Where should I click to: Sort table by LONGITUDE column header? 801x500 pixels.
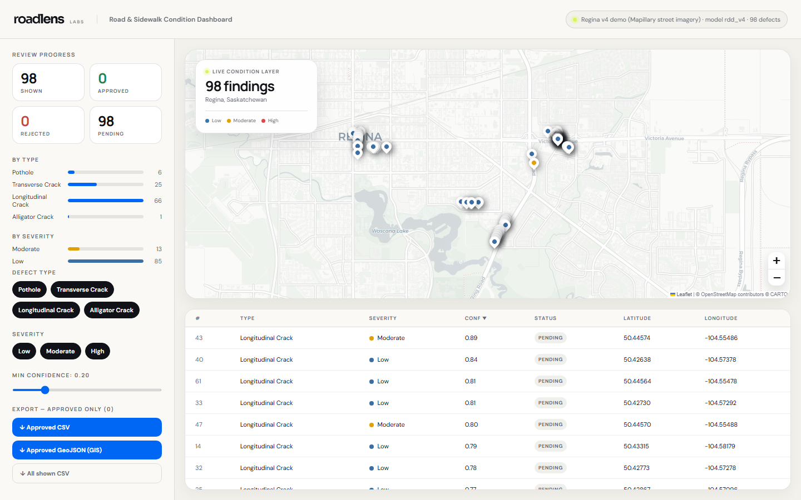[x=721, y=318]
